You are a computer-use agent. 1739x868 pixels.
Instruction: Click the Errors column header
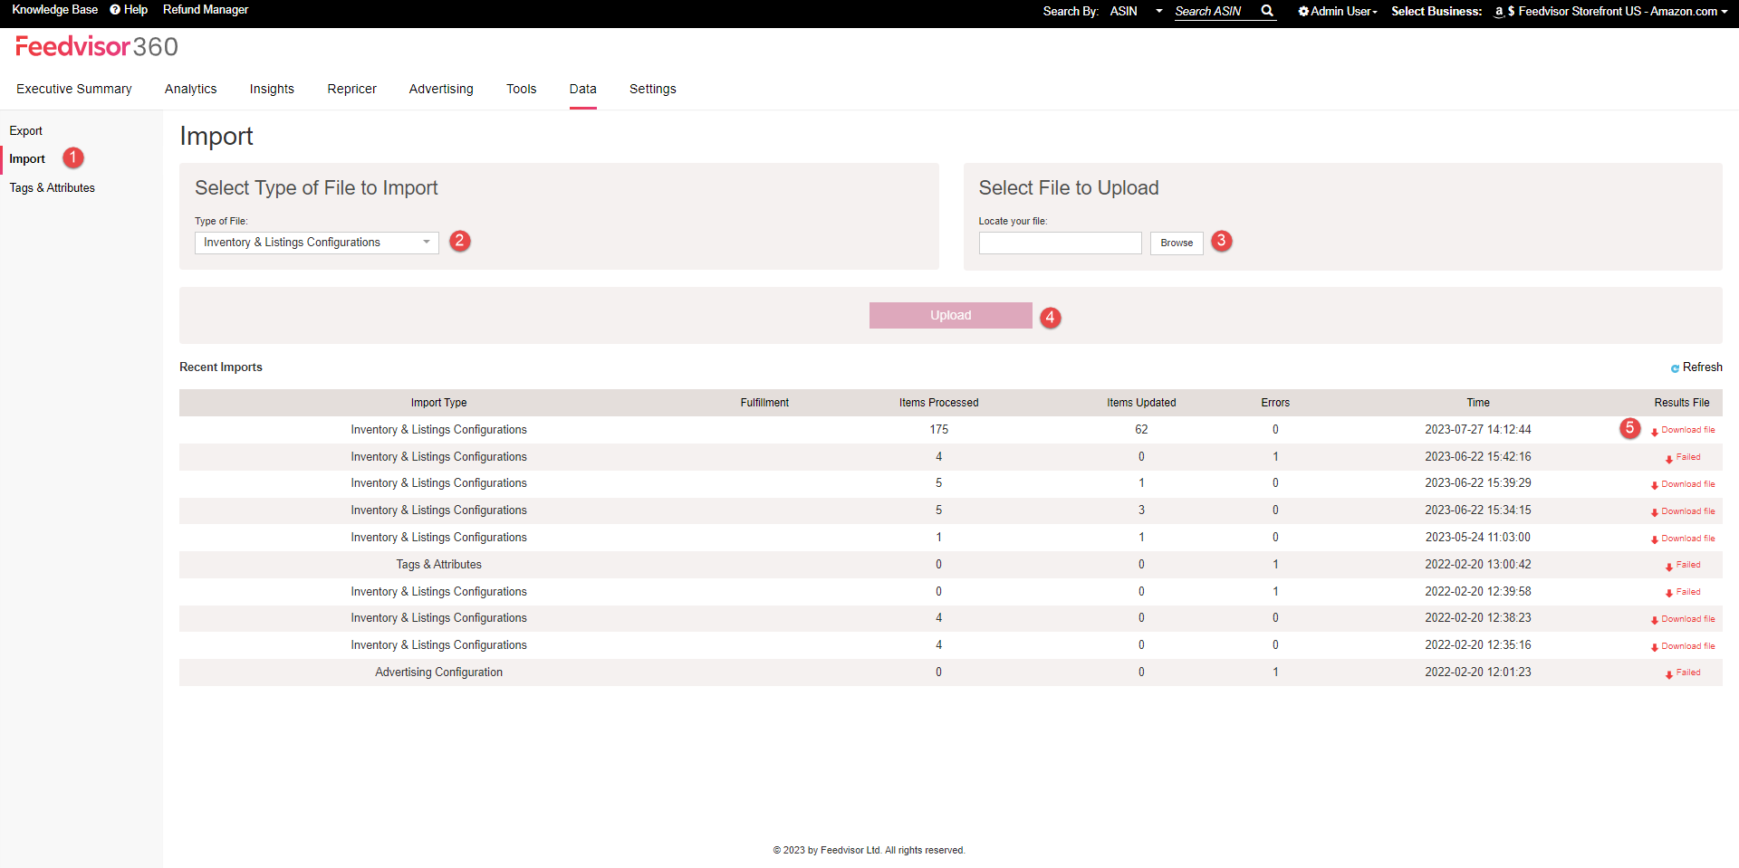point(1275,403)
